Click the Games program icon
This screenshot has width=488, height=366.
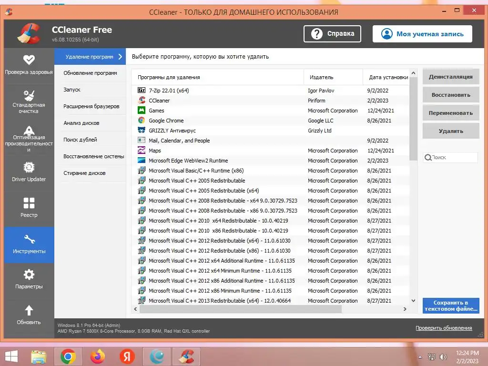pyautogui.click(x=142, y=110)
